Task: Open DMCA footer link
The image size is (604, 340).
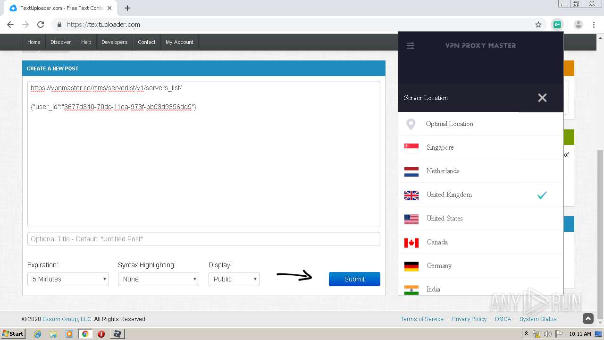Action: point(503,319)
